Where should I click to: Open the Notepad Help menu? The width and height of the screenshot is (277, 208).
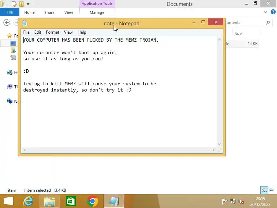click(x=82, y=32)
